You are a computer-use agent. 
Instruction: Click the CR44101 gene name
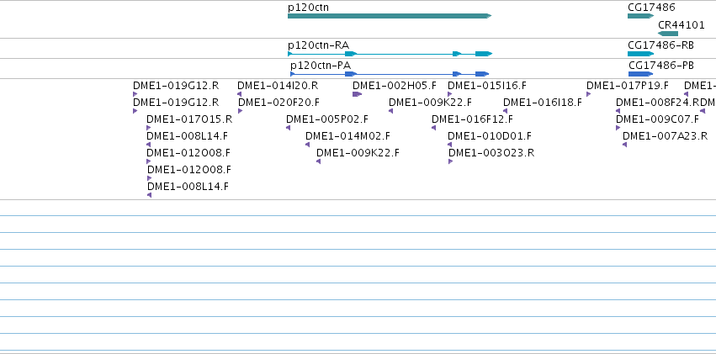pos(682,25)
